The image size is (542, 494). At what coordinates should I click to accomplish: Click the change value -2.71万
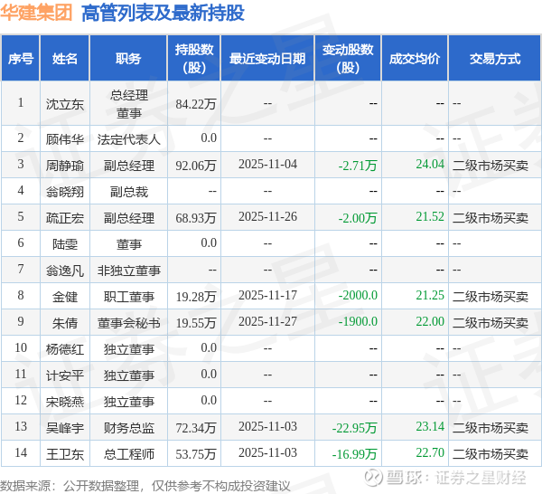point(358,166)
